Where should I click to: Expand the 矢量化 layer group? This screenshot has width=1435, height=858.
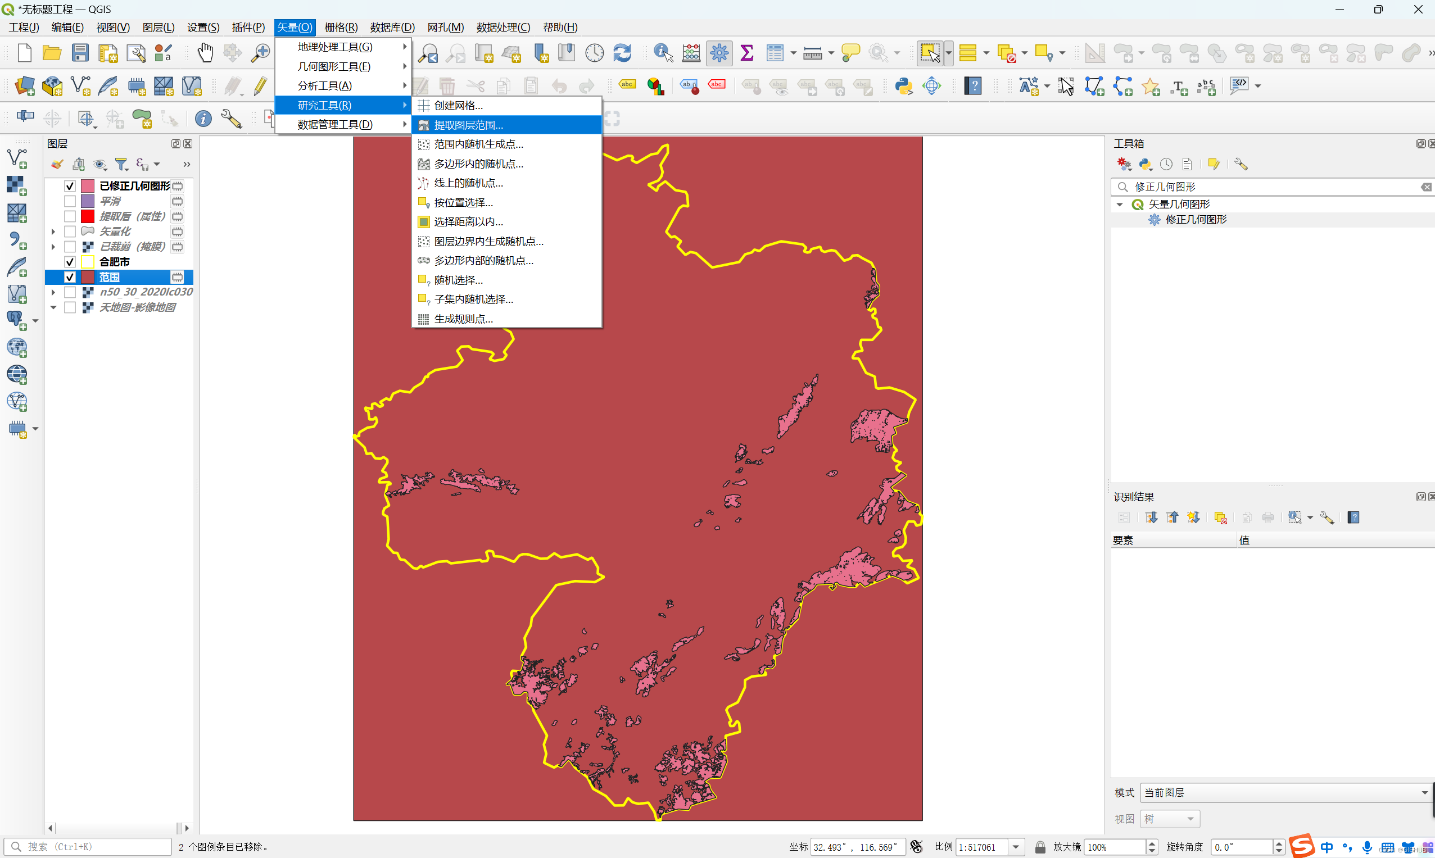(53, 232)
